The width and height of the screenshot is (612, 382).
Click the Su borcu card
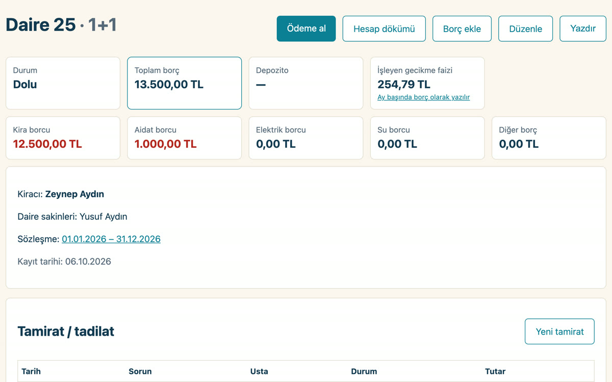point(427,138)
